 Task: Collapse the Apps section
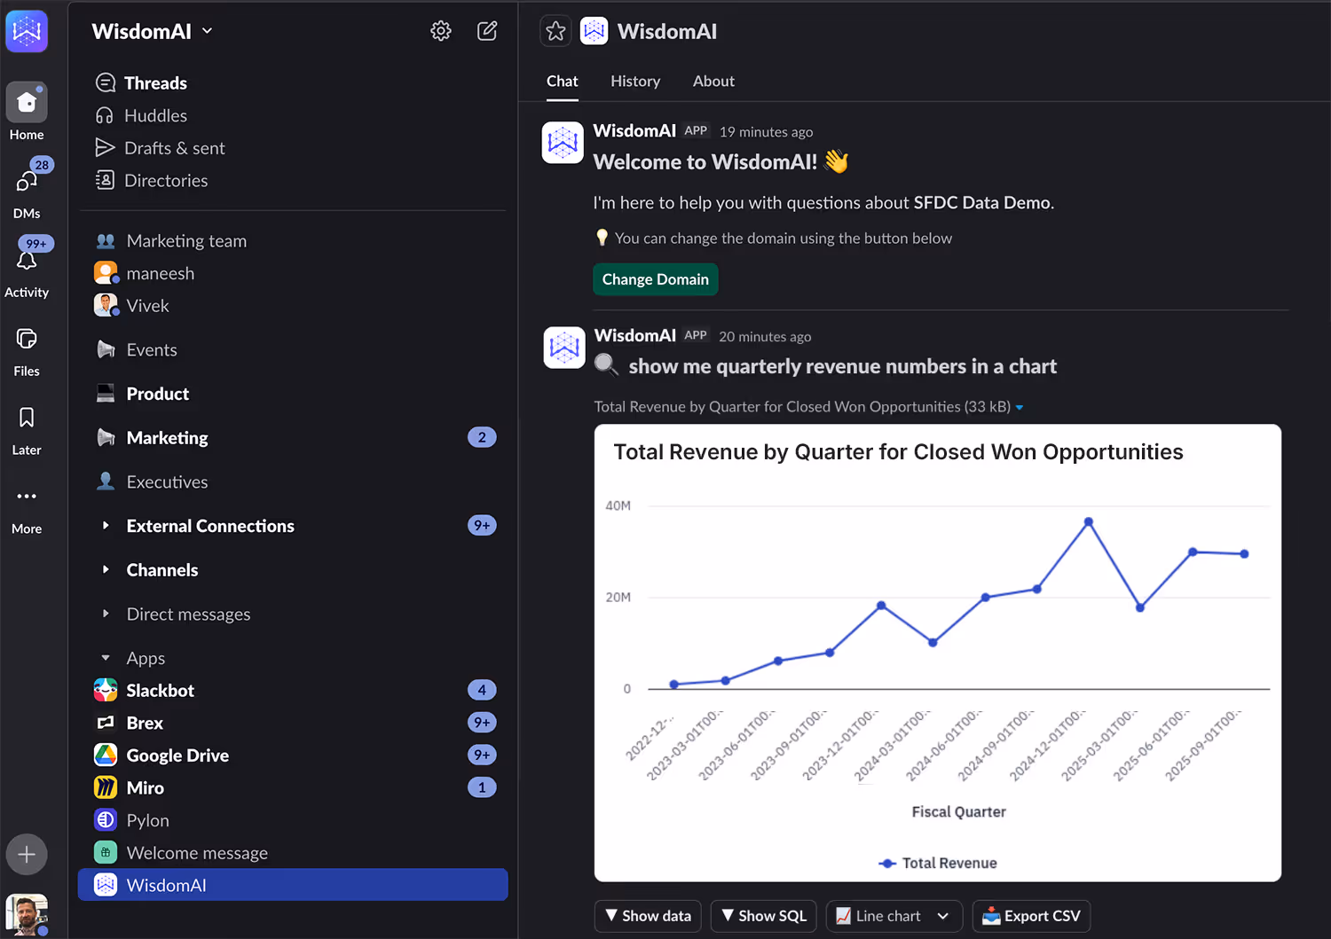pos(106,658)
